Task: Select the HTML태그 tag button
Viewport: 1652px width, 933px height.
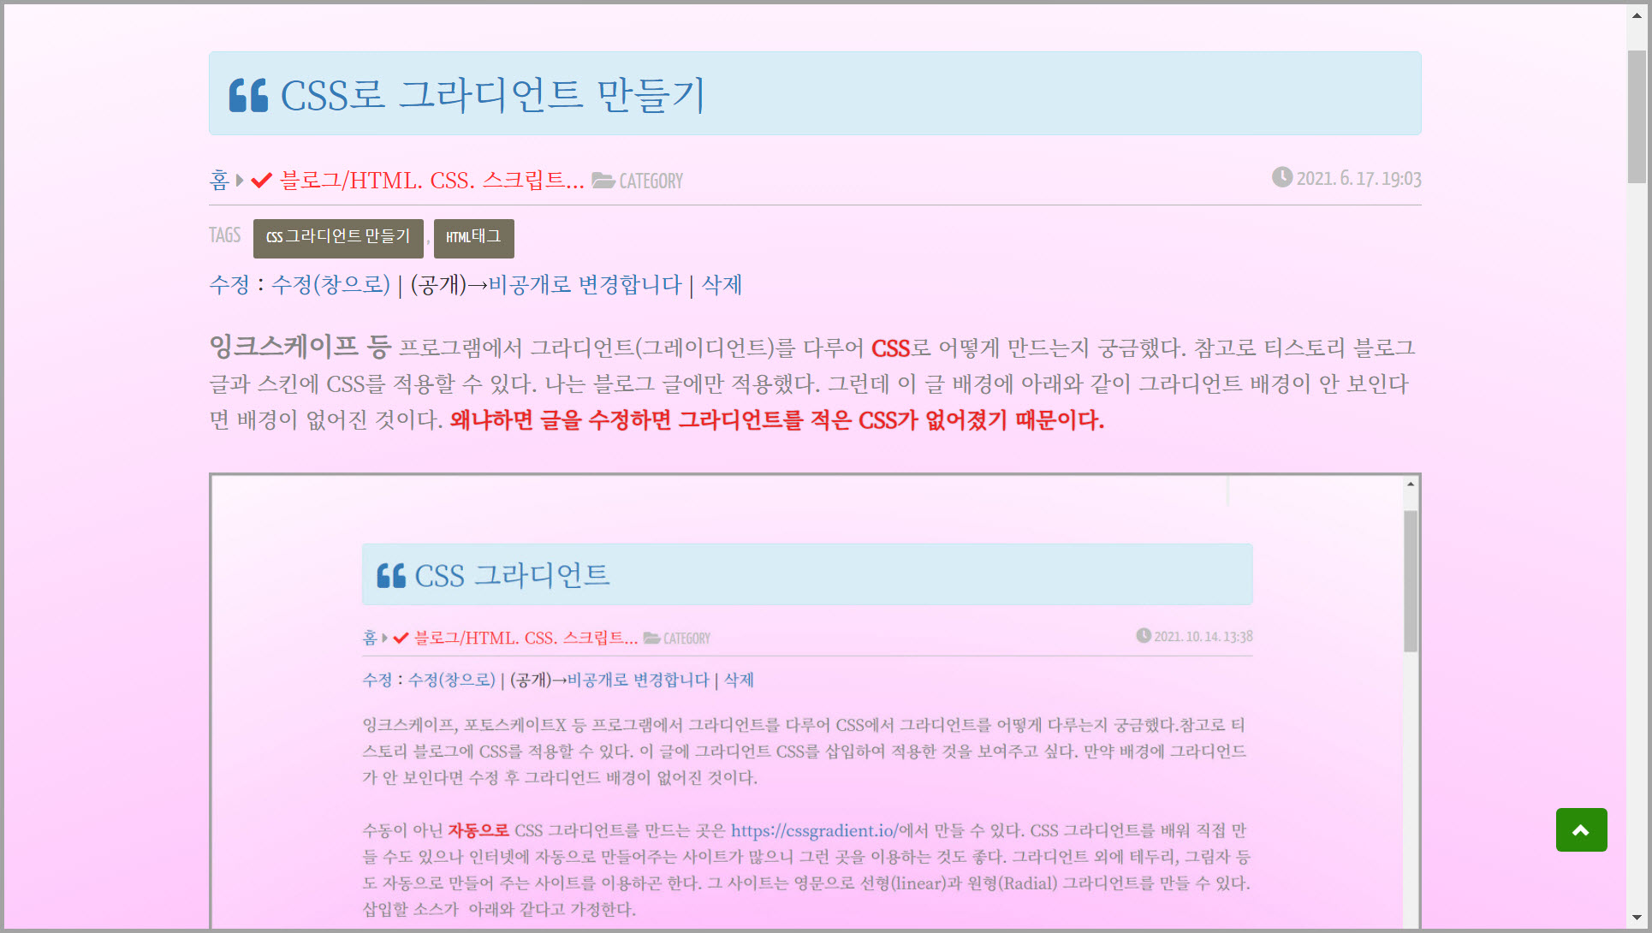Action: click(x=473, y=237)
